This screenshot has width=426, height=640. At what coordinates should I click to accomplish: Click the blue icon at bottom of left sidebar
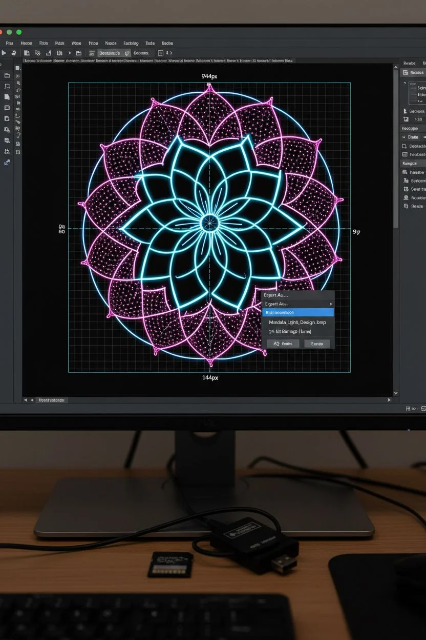pyautogui.click(x=7, y=163)
